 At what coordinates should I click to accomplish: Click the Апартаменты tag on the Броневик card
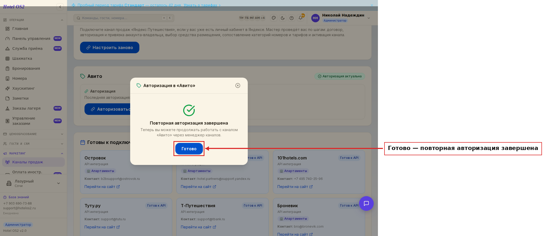click(293, 219)
